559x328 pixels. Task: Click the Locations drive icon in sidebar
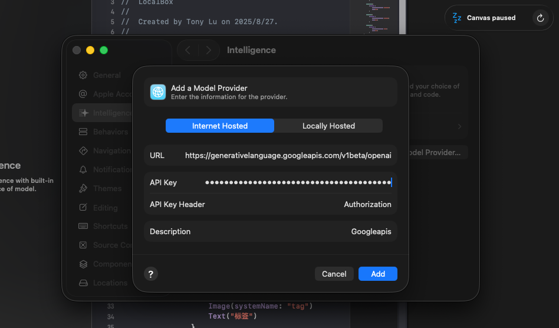(83, 283)
